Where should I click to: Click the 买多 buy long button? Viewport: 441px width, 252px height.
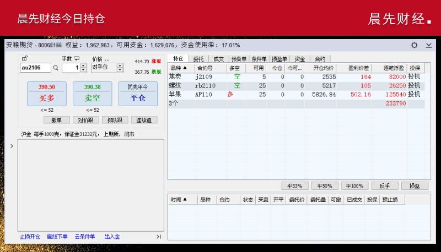point(47,94)
